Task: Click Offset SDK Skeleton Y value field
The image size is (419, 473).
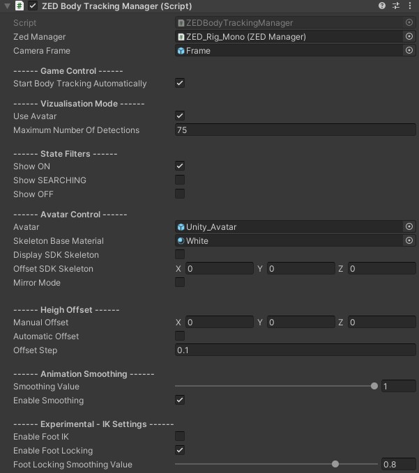Action: [301, 268]
